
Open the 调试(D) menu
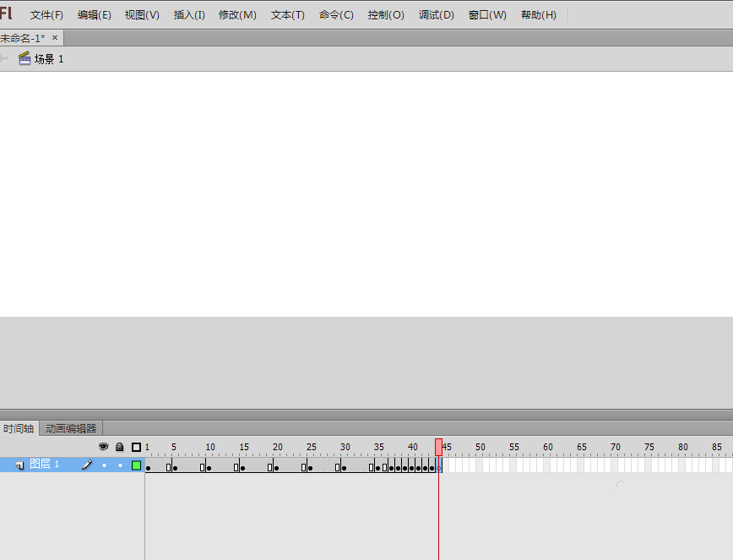436,15
